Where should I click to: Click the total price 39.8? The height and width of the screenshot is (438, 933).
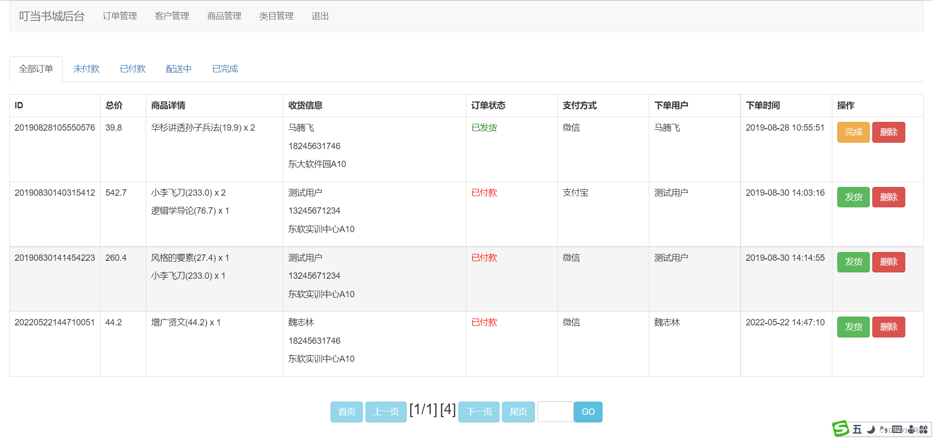tap(114, 128)
